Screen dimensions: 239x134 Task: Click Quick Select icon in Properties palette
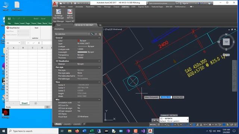click(x=92, y=34)
